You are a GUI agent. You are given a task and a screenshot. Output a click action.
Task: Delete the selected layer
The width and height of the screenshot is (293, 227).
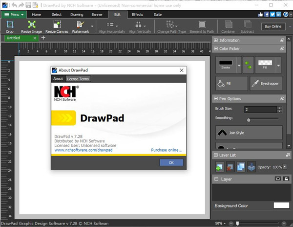[230, 167]
